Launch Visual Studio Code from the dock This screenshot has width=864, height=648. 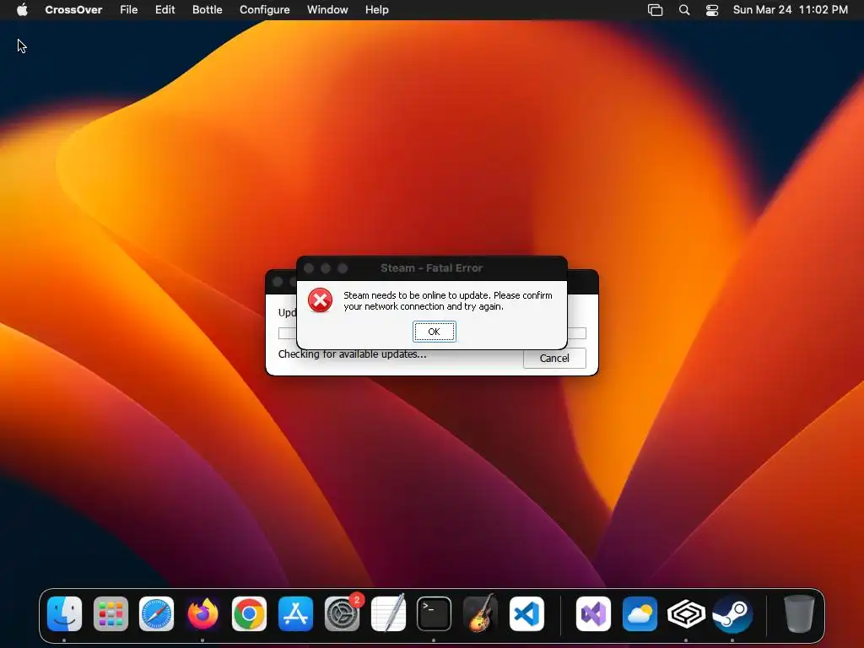point(526,614)
